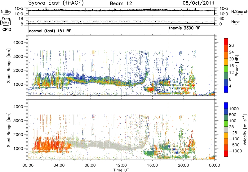
Task: Click the blue bottom of Power colorbar
Action: 226,89
